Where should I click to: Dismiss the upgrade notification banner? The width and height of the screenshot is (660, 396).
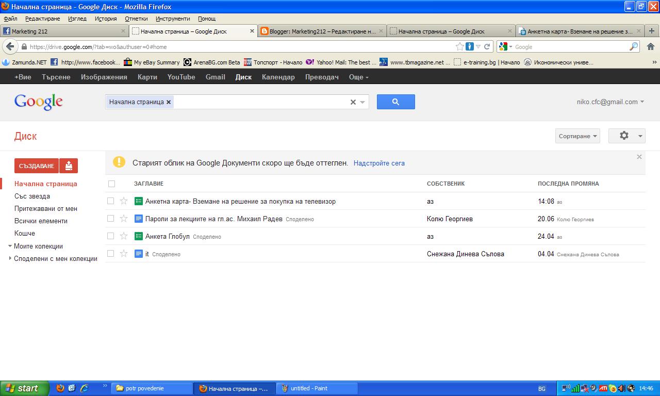click(x=639, y=157)
